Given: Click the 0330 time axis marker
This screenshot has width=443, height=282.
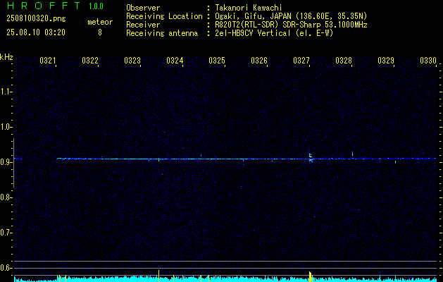Looking at the screenshot, I should (428, 61).
